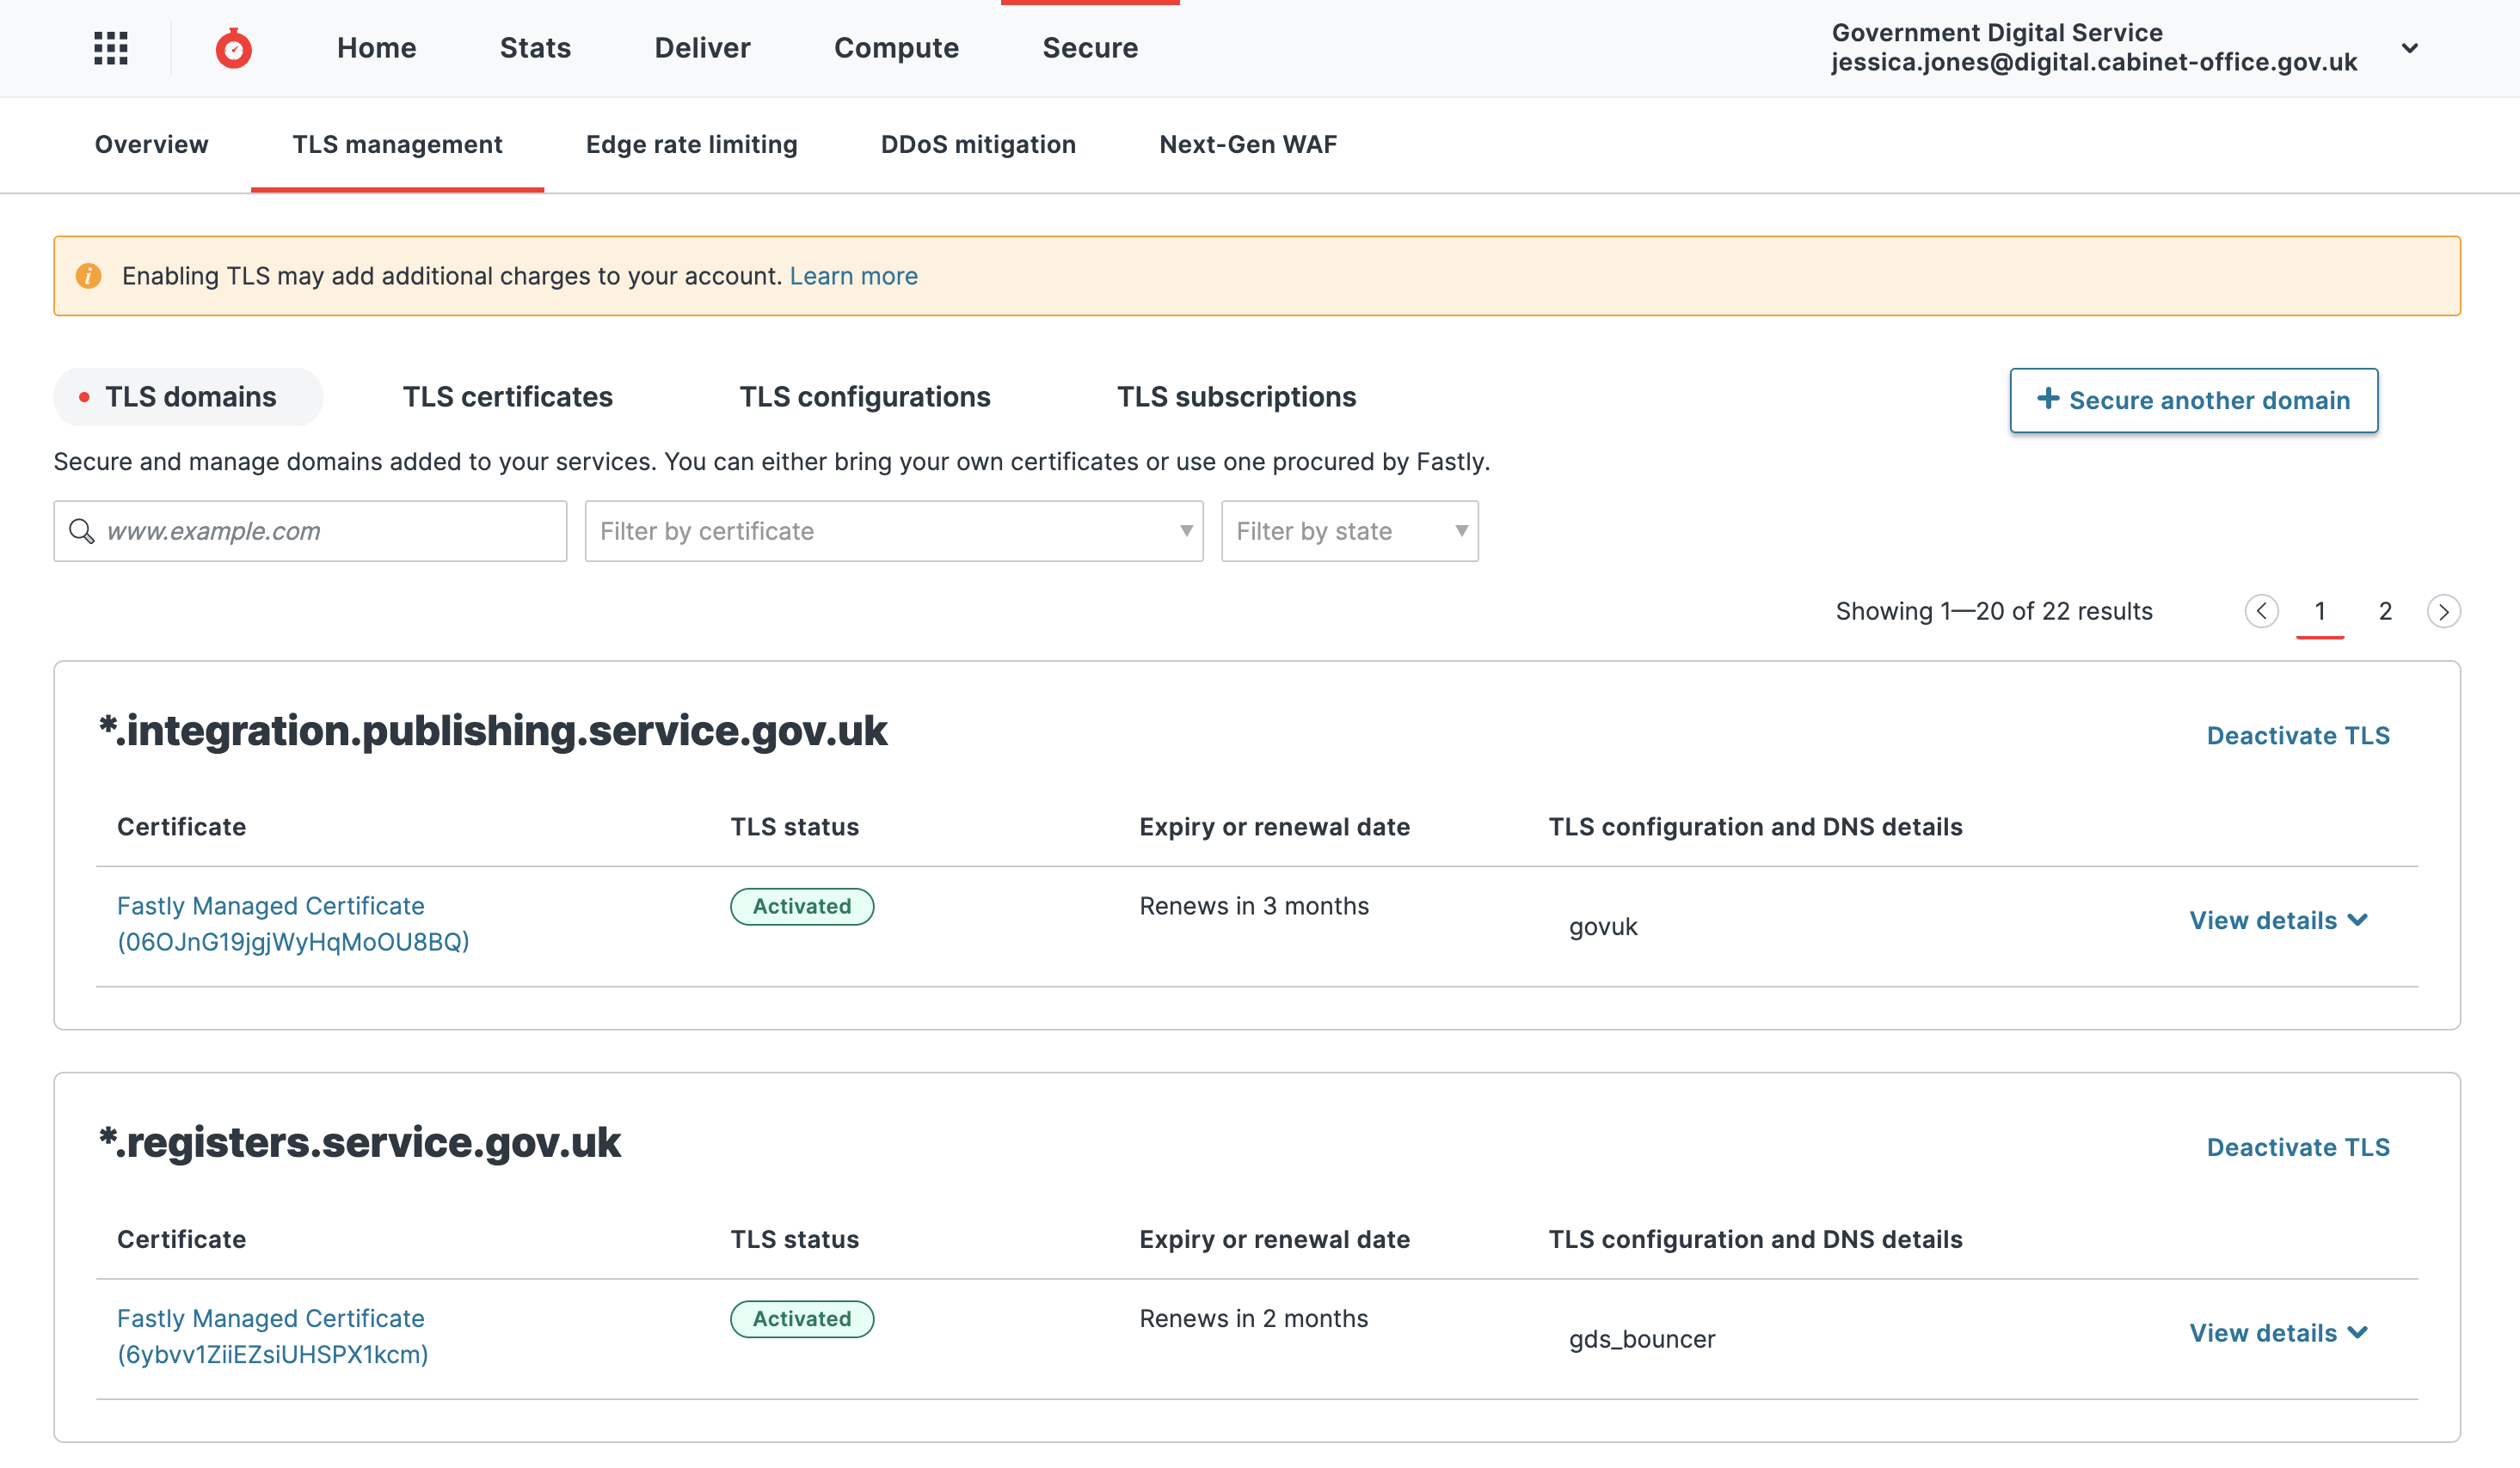Viewport: 2520px width, 1468px height.
Task: Click the Activated status badge for gds_bouncer
Action: [802, 1319]
